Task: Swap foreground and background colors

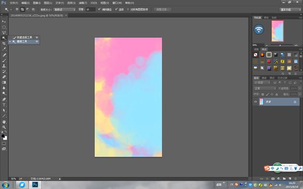Action: 6,132
